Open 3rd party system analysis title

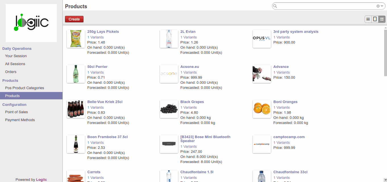click(x=296, y=32)
